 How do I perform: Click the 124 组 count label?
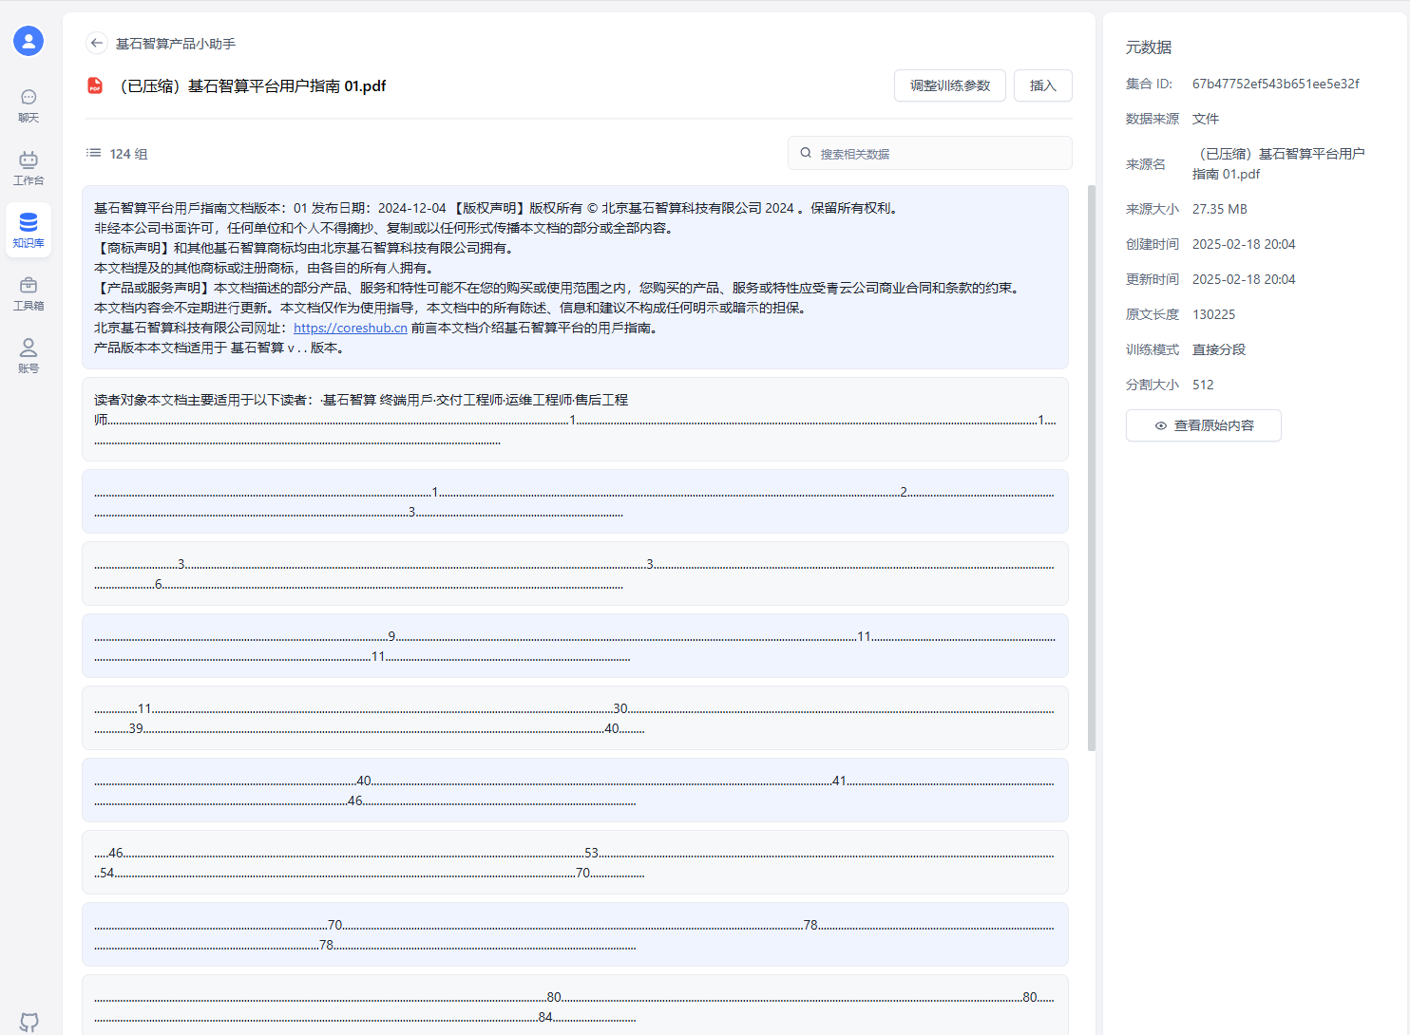coord(128,154)
